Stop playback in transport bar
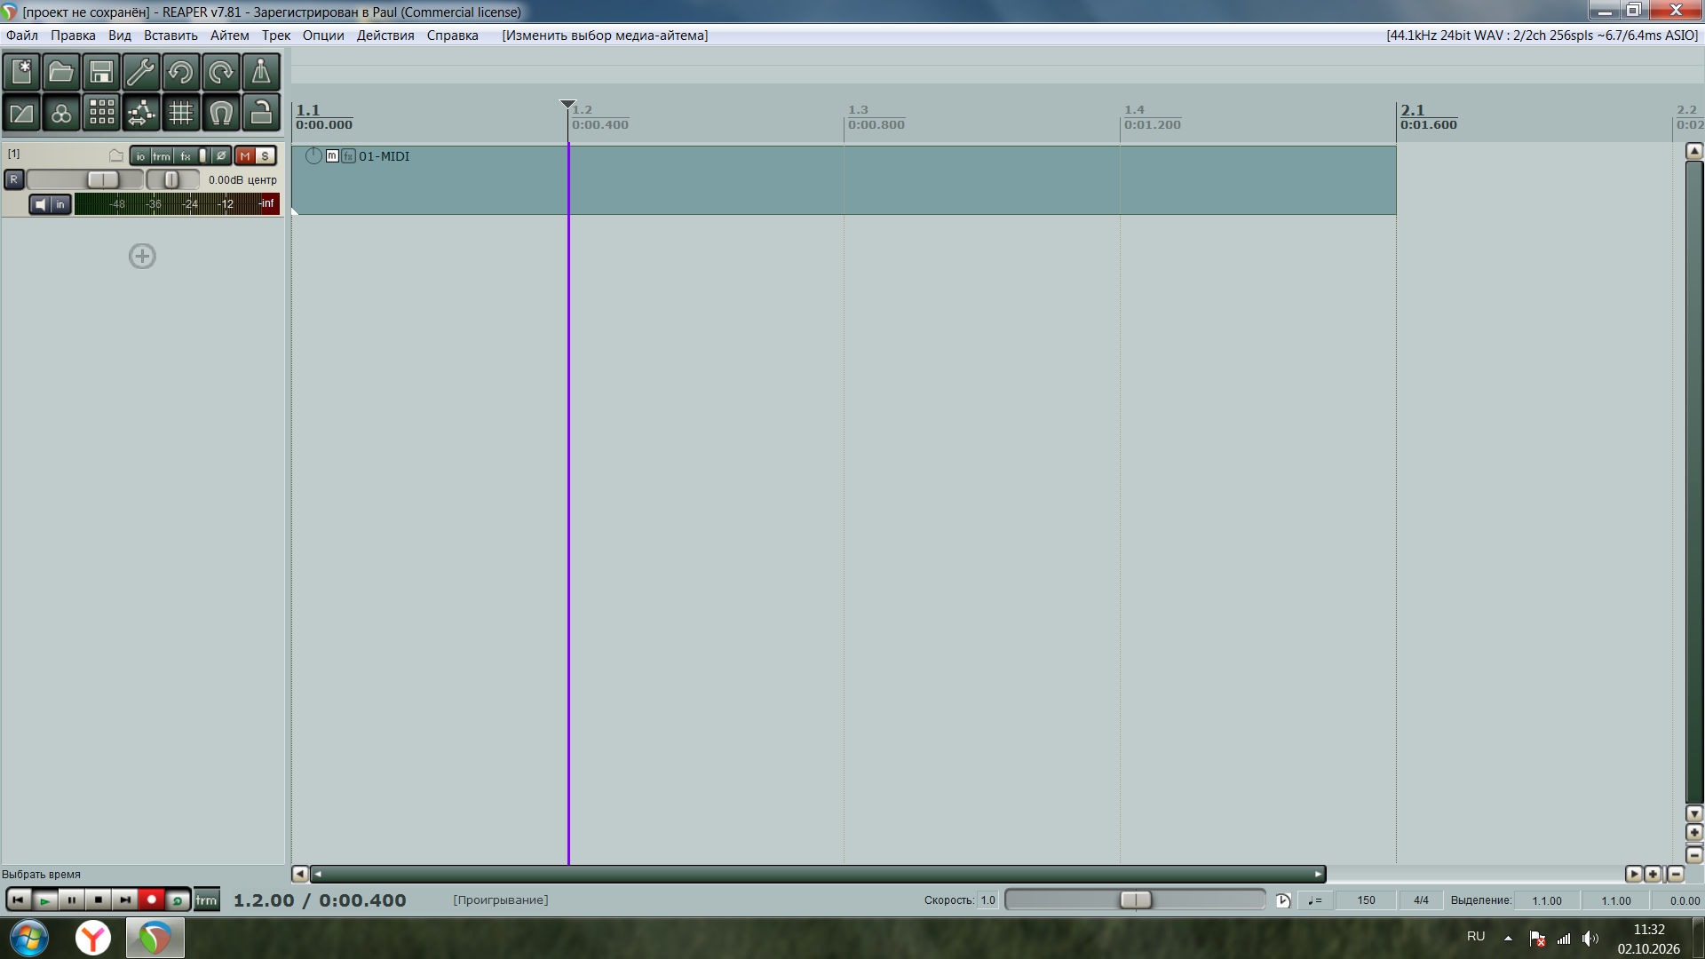The width and height of the screenshot is (1705, 959). 98,900
